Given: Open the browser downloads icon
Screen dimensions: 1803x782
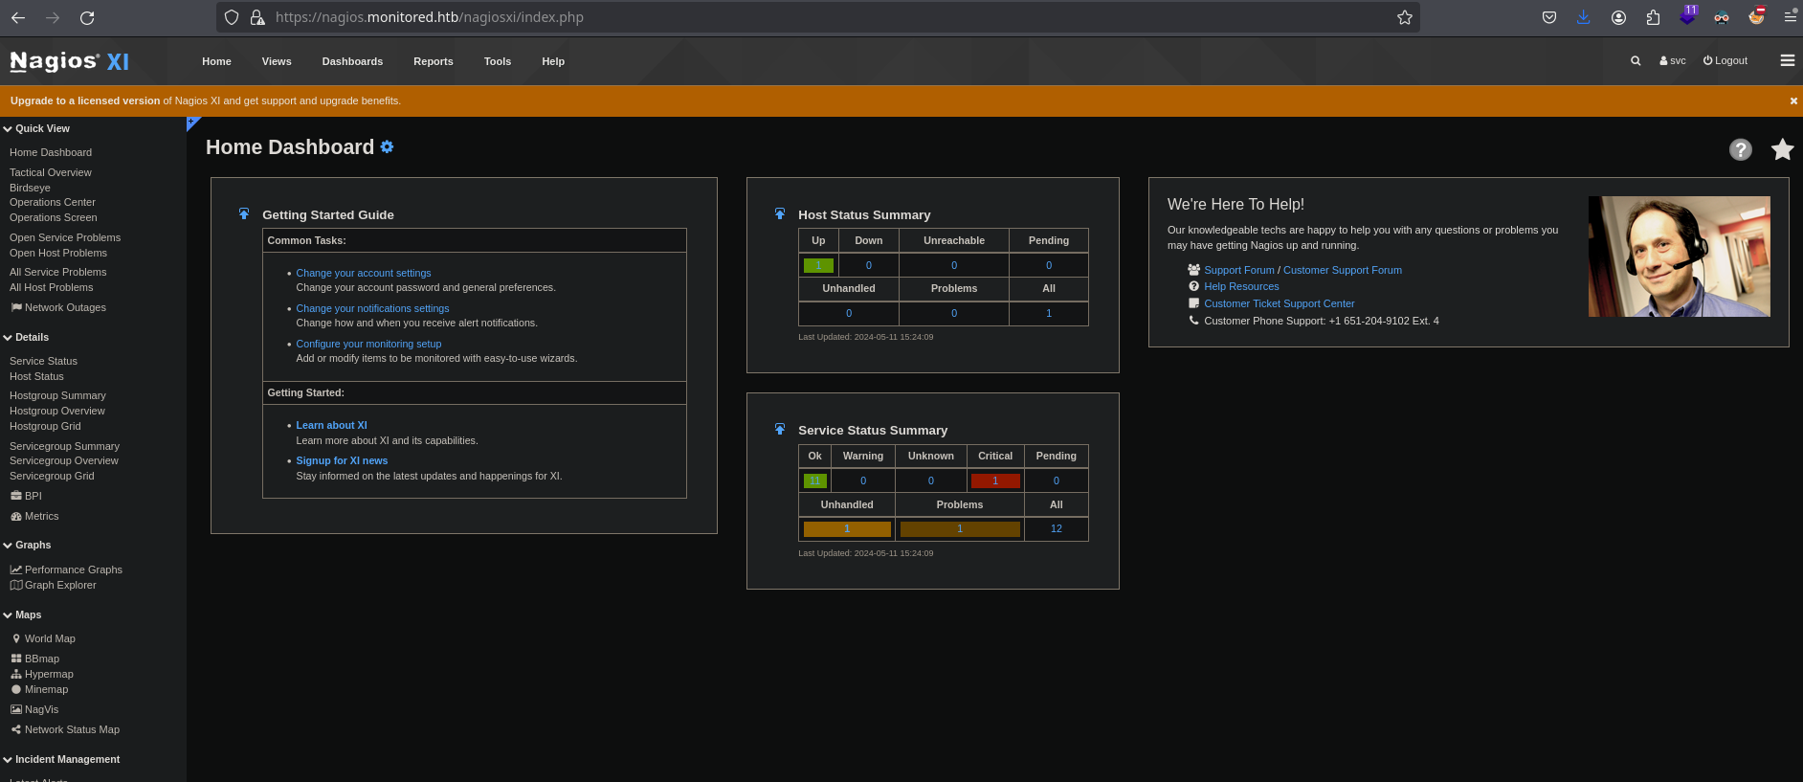Looking at the screenshot, I should point(1583,17).
